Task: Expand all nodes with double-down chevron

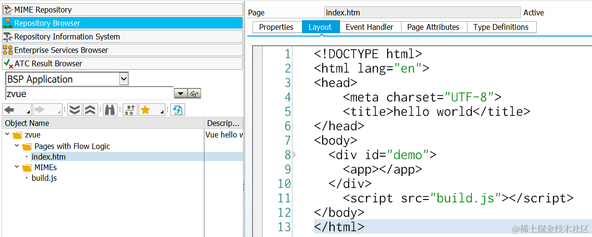Action: click(x=74, y=110)
